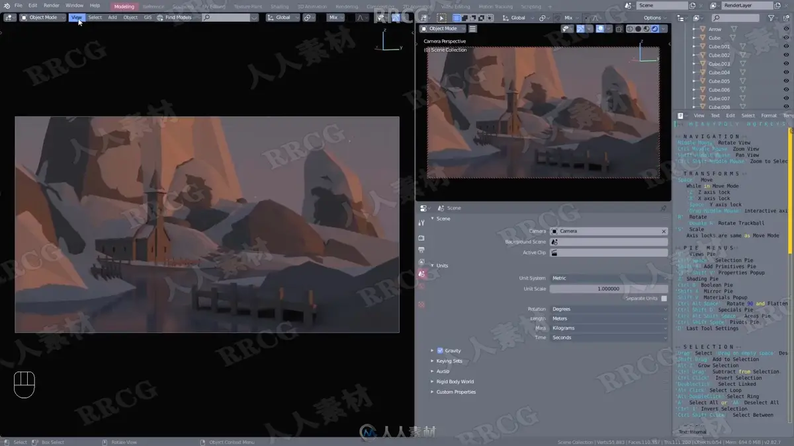
Task: Open the Length Meters dropdown
Action: click(609, 318)
